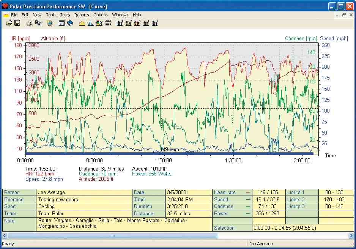The height and width of the screenshot is (249, 356).
Task: Show the data list grid icon
Action: 108,23
